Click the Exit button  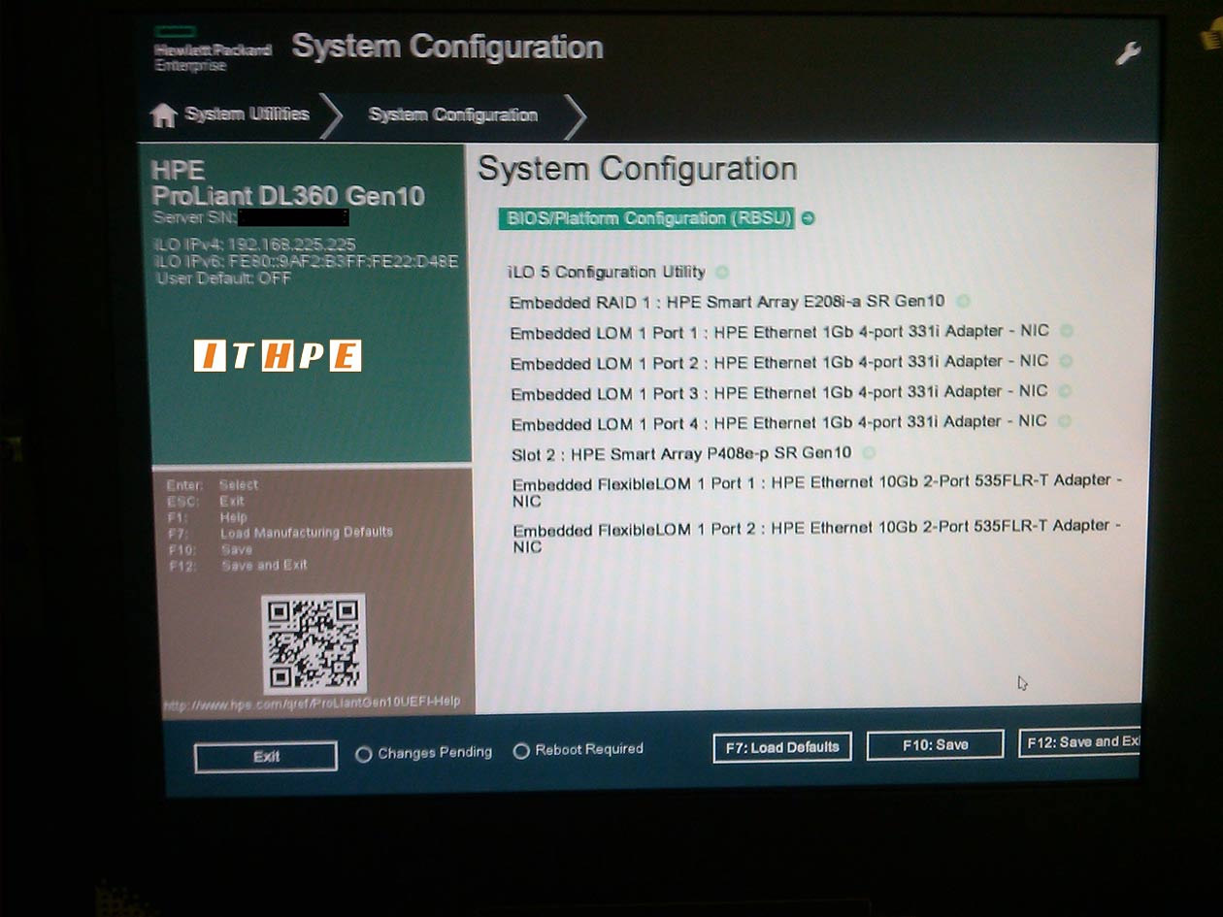266,757
